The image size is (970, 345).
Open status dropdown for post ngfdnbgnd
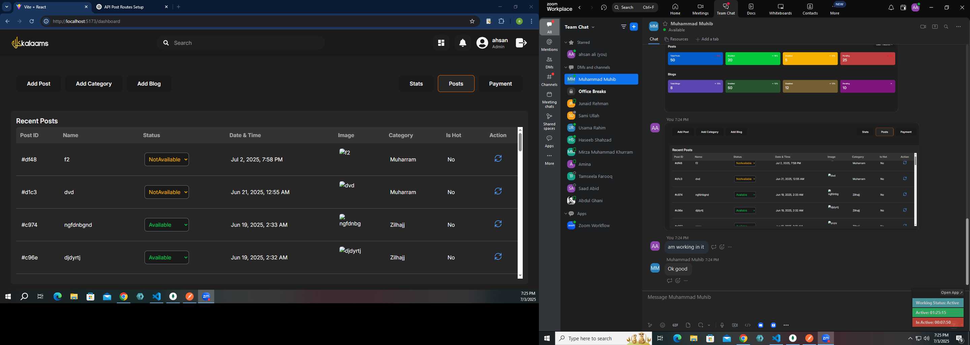pos(166,225)
